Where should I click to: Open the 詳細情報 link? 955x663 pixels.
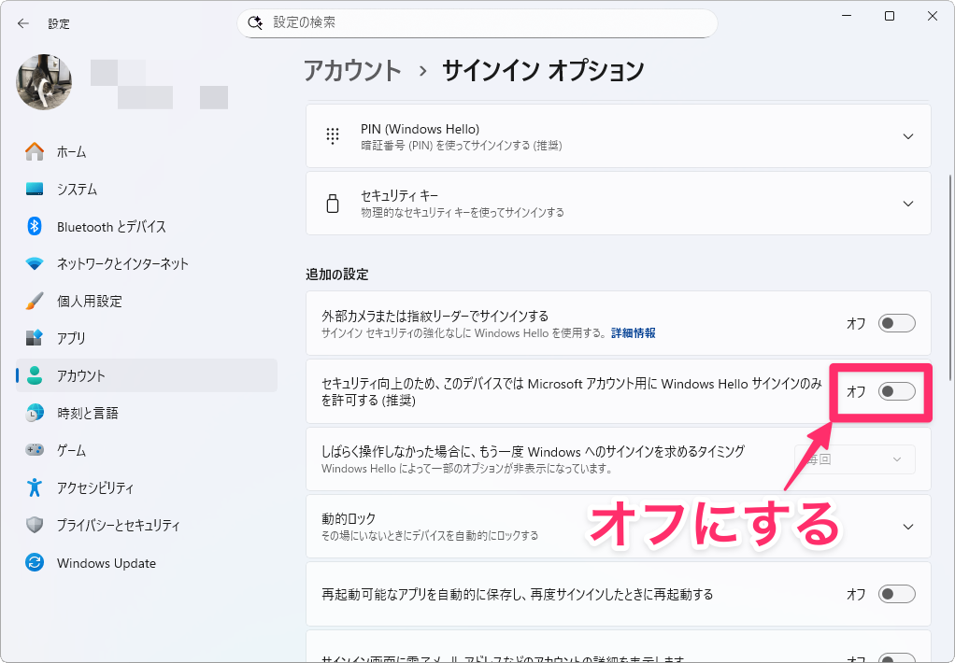tap(633, 332)
